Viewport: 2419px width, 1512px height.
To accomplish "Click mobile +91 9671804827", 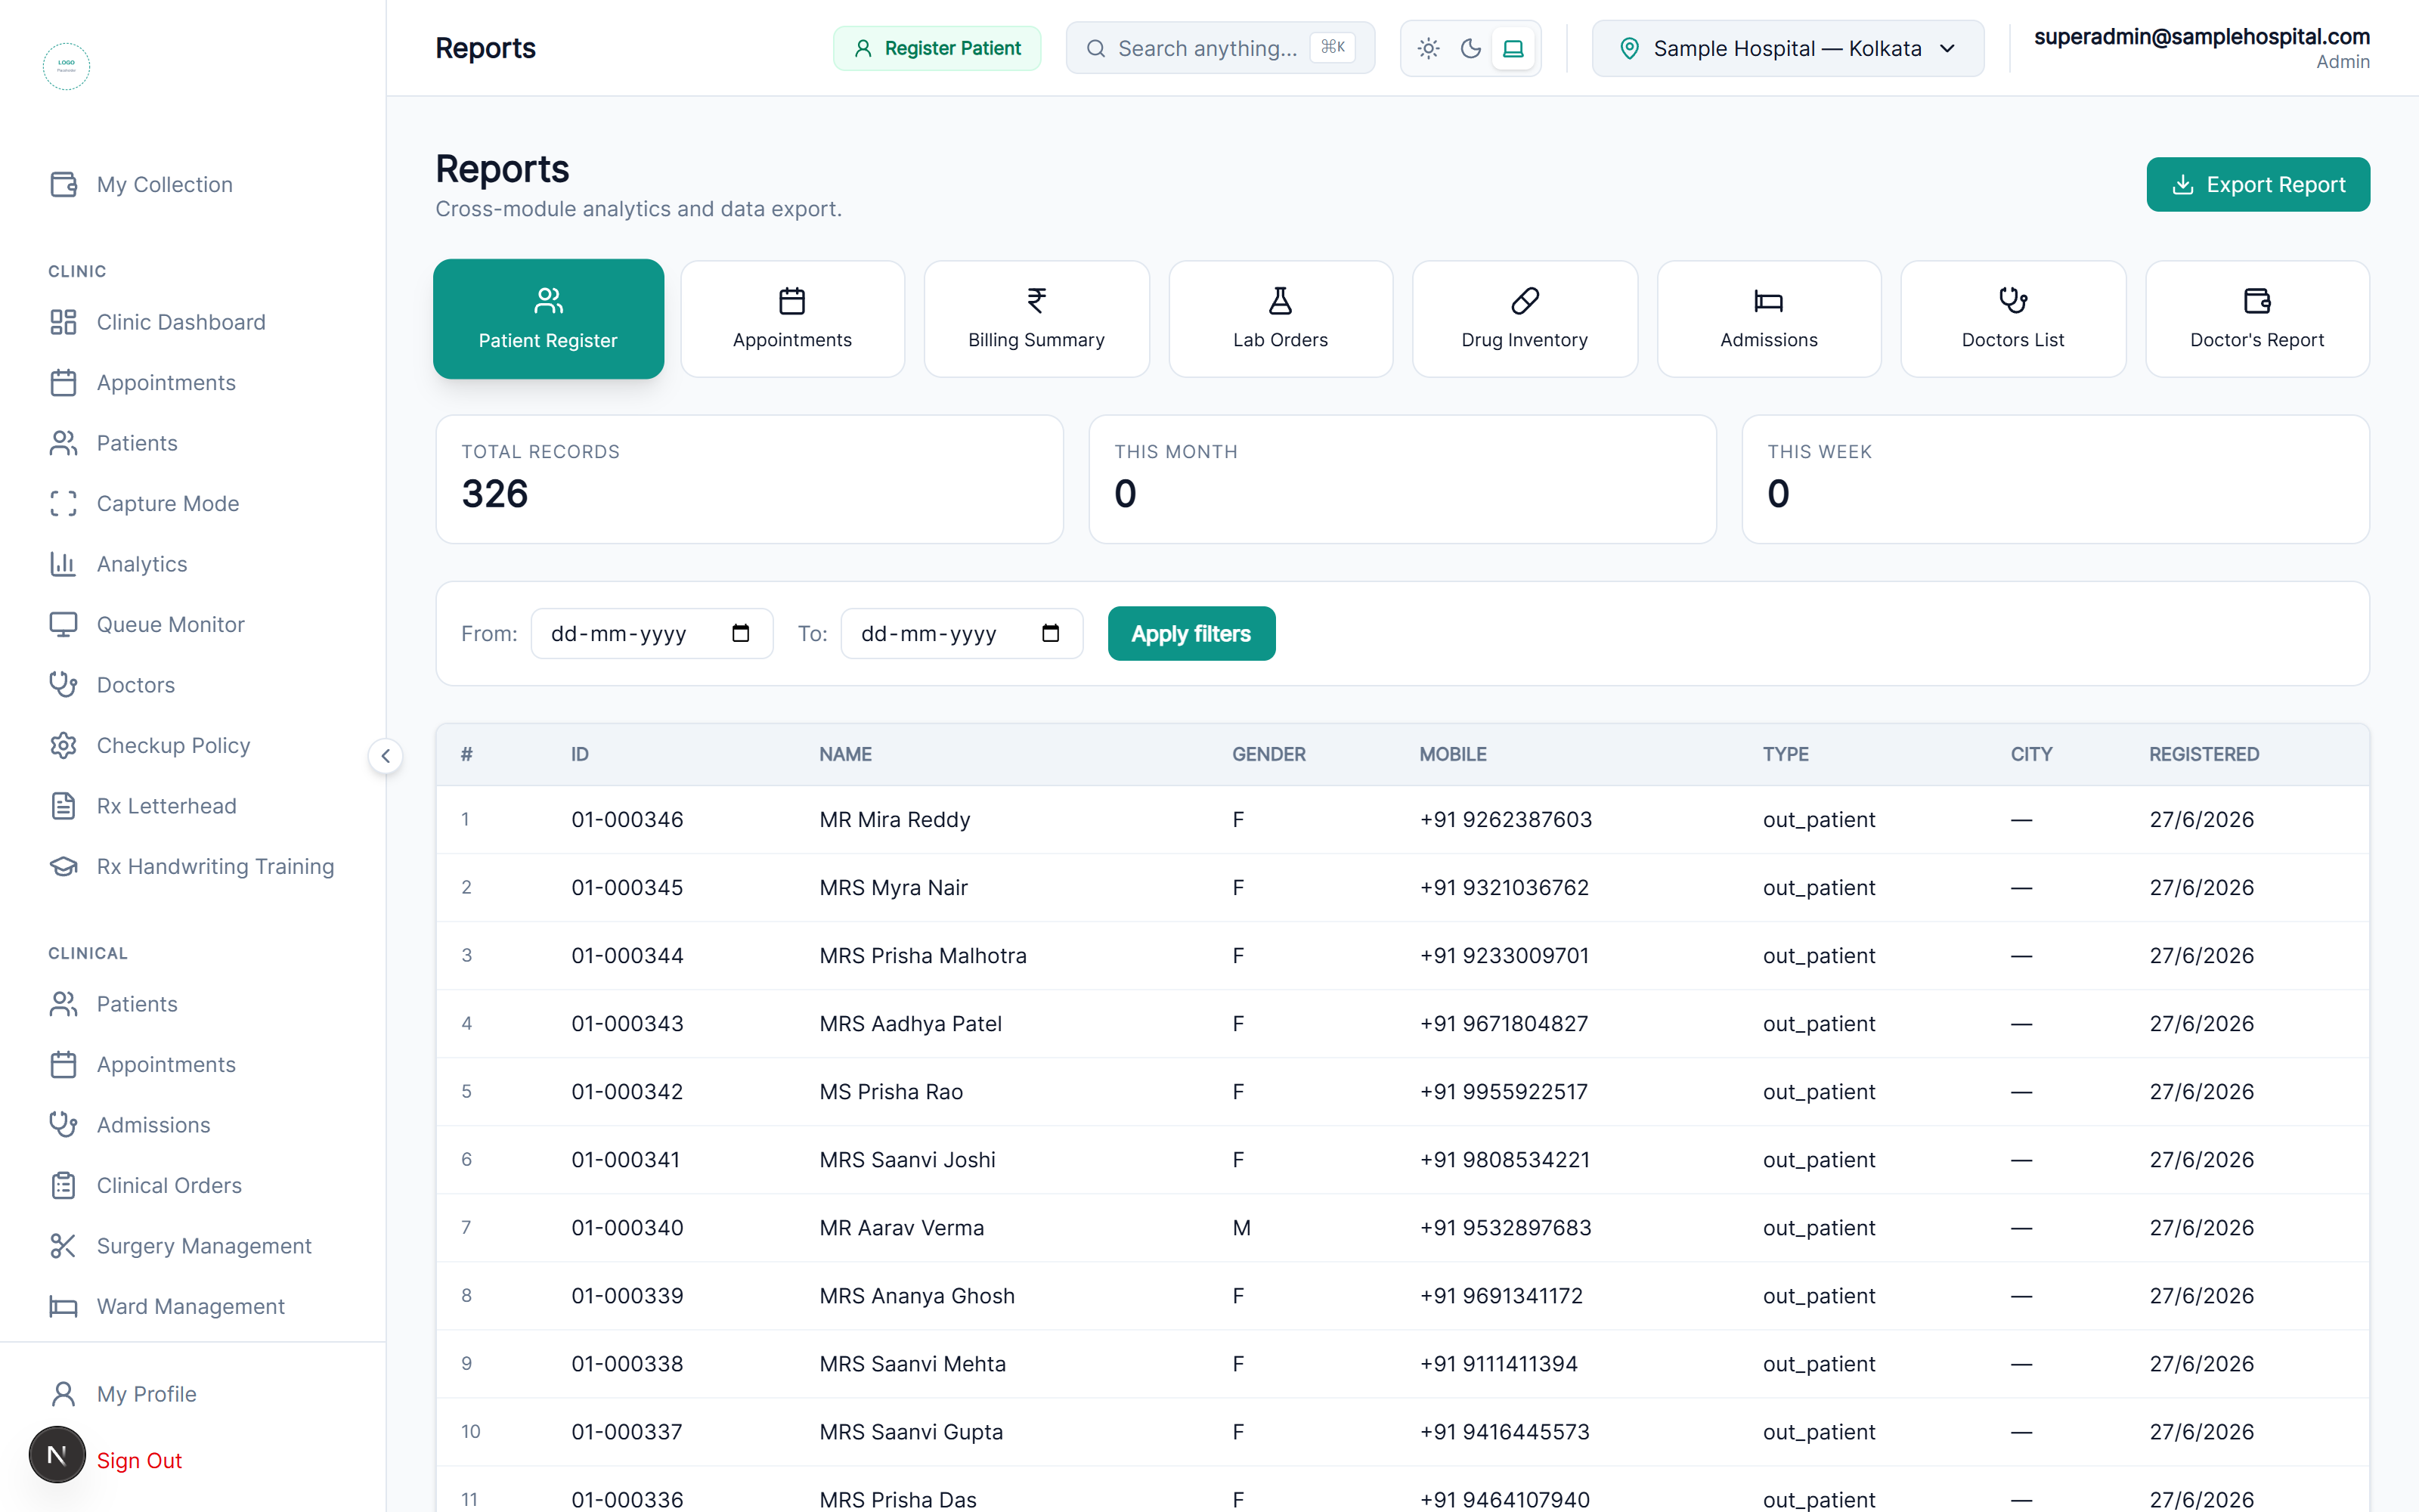I will [x=1504, y=1024].
